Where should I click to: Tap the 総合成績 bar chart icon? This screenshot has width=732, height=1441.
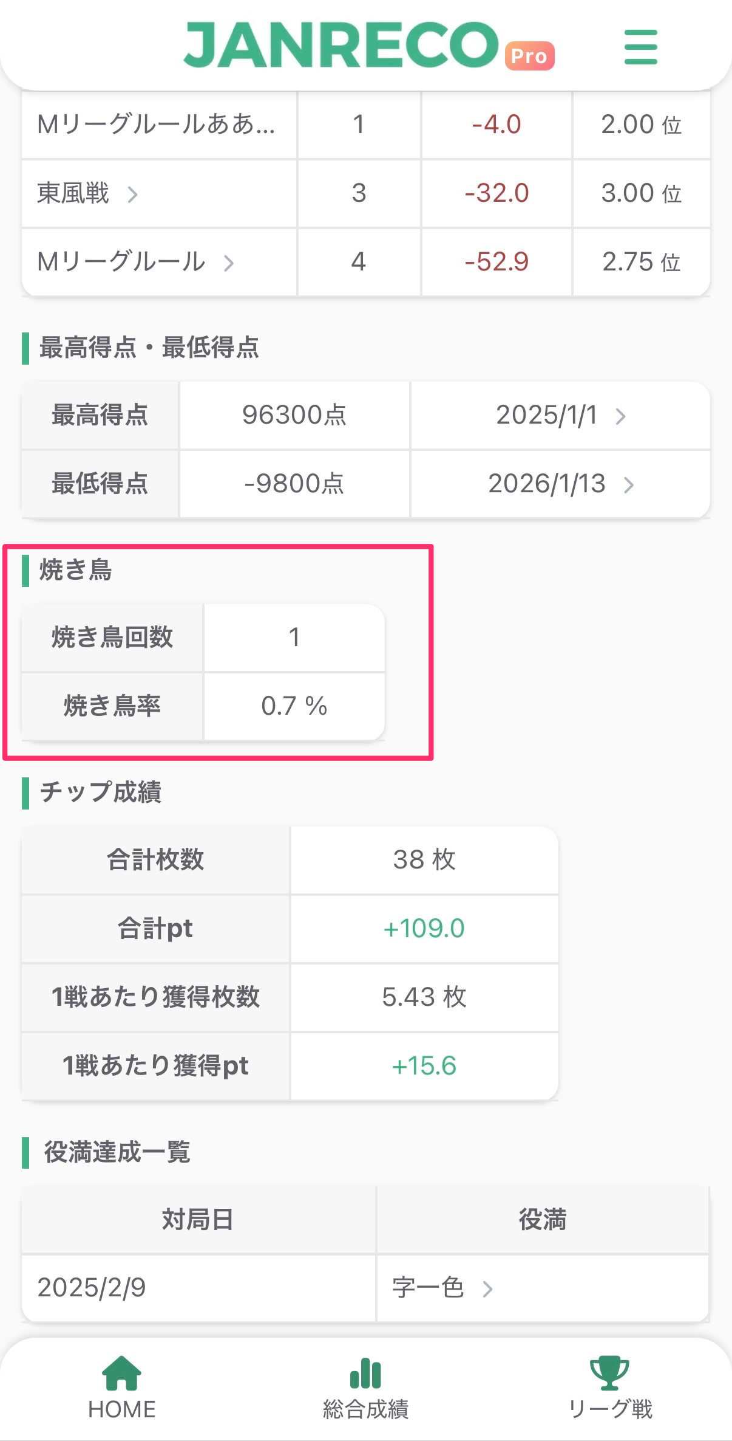365,1373
